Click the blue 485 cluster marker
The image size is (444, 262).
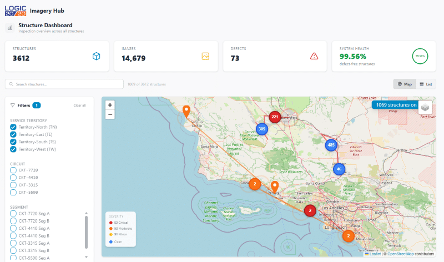331,145
